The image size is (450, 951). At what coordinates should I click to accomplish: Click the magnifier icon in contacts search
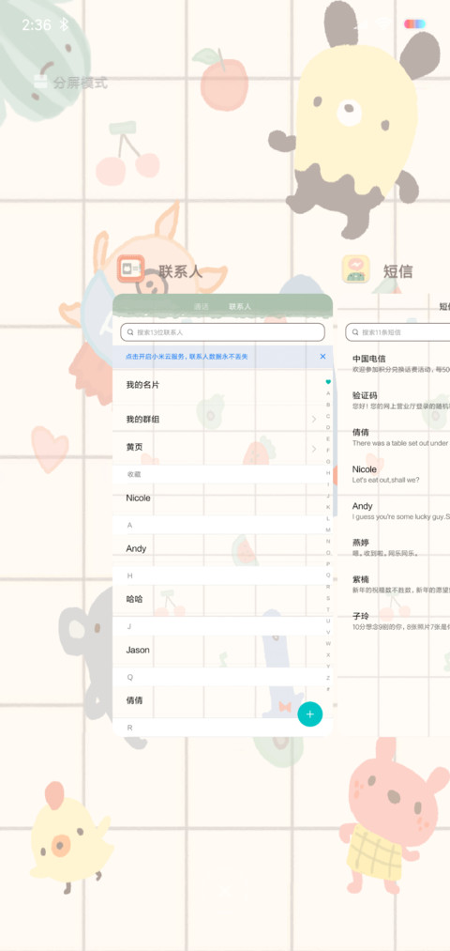point(130,332)
